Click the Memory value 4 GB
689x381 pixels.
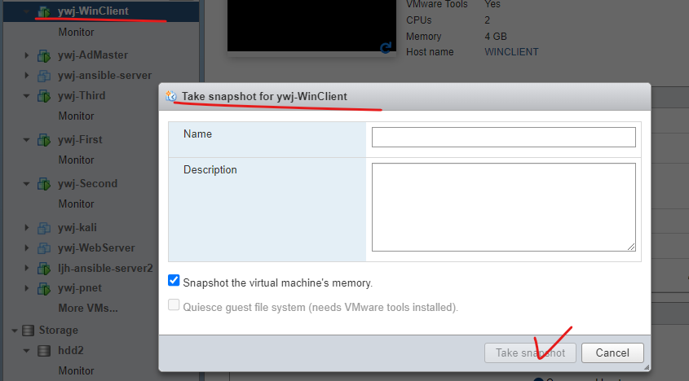tap(496, 37)
